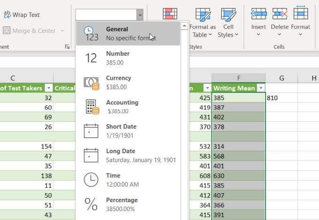Click the Insert cells icon

pyautogui.click(x=258, y=14)
